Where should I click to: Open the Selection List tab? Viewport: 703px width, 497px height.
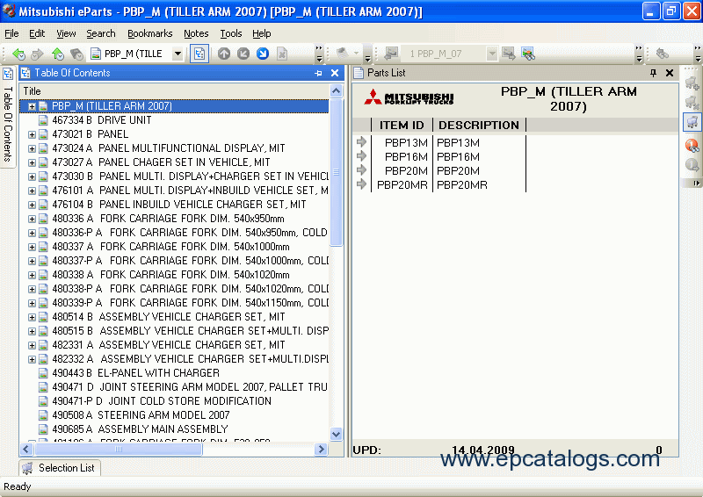[x=59, y=468]
